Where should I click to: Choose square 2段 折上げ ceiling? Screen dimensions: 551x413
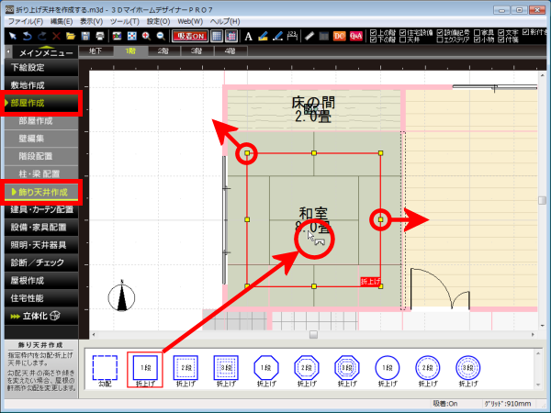(186, 371)
